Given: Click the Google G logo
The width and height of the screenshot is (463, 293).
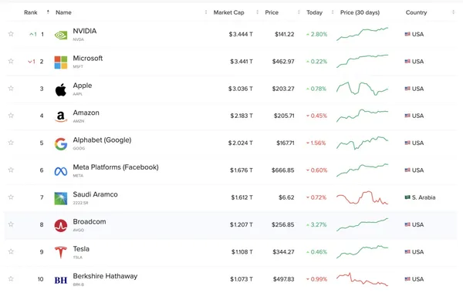Looking at the screenshot, I should (x=61, y=144).
